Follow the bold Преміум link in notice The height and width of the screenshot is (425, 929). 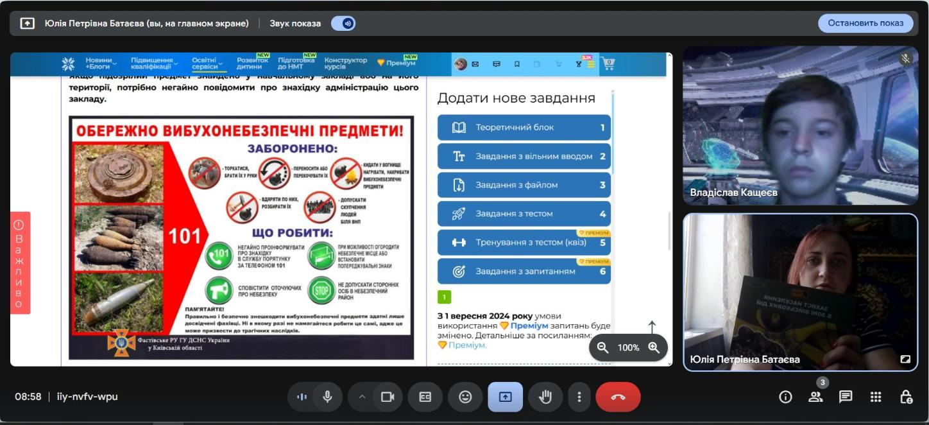coord(529,326)
